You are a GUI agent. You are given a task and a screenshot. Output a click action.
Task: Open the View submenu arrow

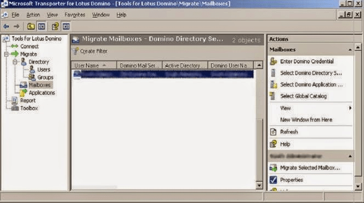coord(350,108)
